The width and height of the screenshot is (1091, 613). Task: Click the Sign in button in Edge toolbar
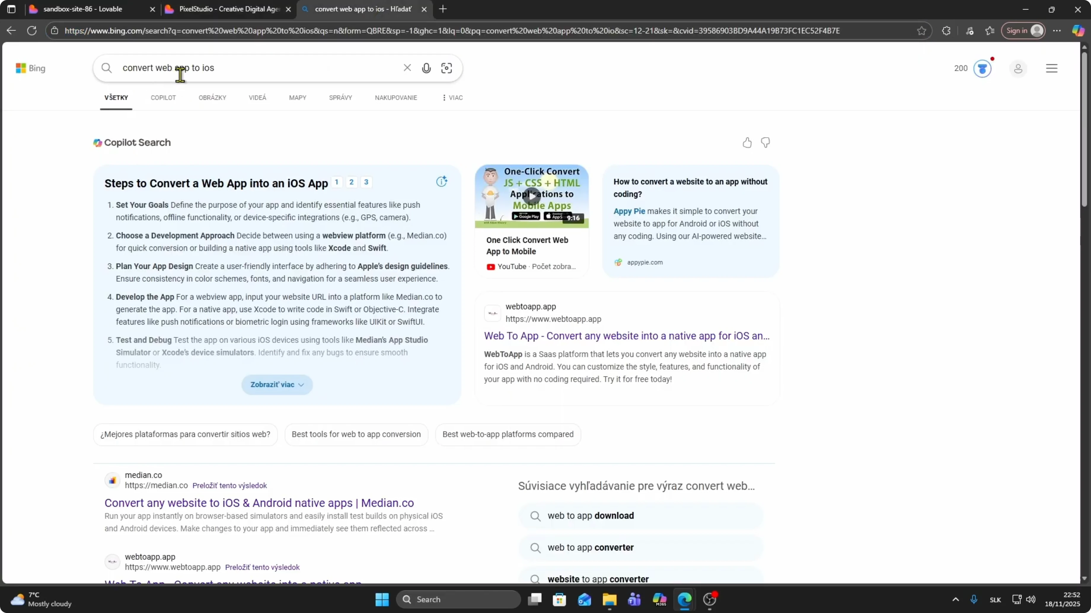(1023, 31)
